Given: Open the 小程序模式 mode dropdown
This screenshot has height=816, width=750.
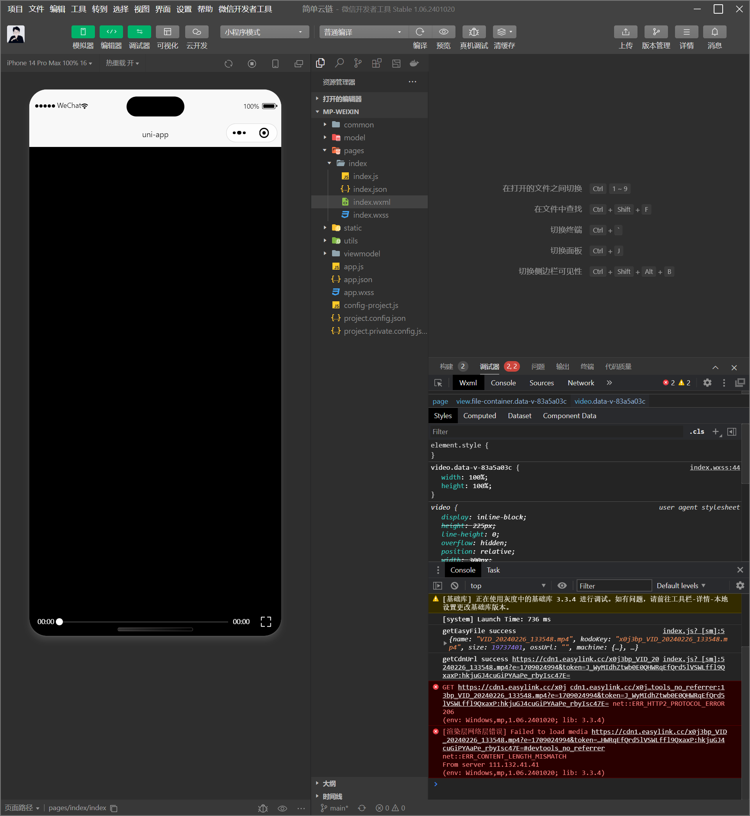Looking at the screenshot, I should [x=264, y=32].
